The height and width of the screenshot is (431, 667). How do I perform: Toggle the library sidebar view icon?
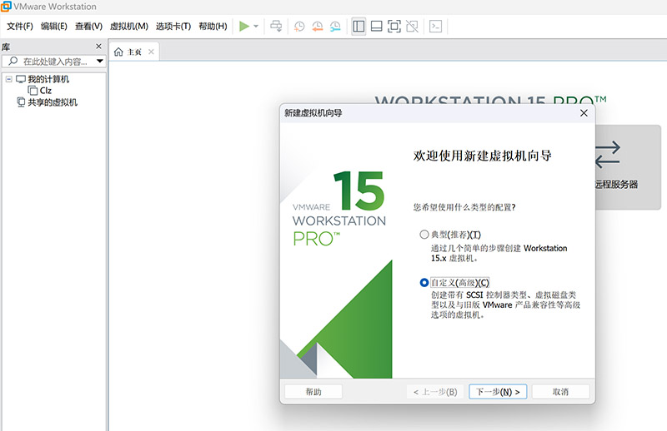(359, 27)
